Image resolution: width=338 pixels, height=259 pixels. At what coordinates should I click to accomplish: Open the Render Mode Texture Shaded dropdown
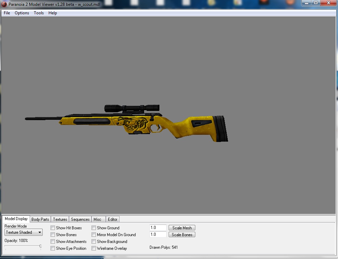click(x=24, y=232)
